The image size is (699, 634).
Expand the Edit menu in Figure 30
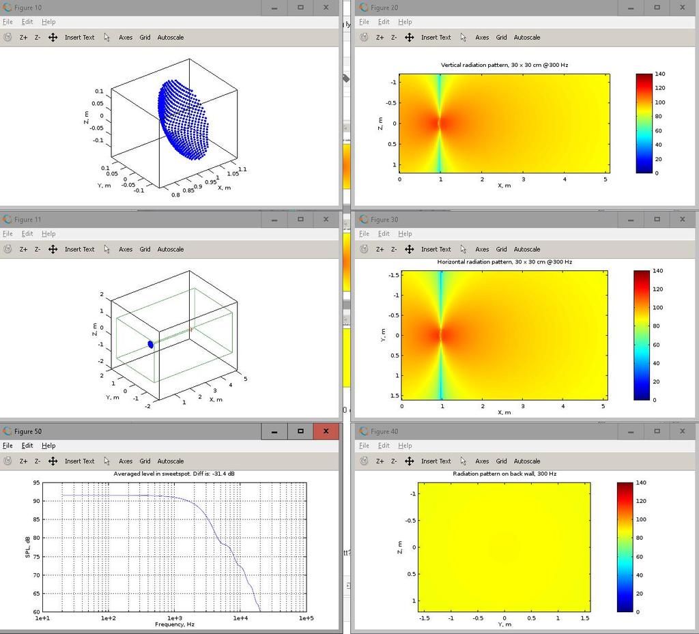pos(384,234)
